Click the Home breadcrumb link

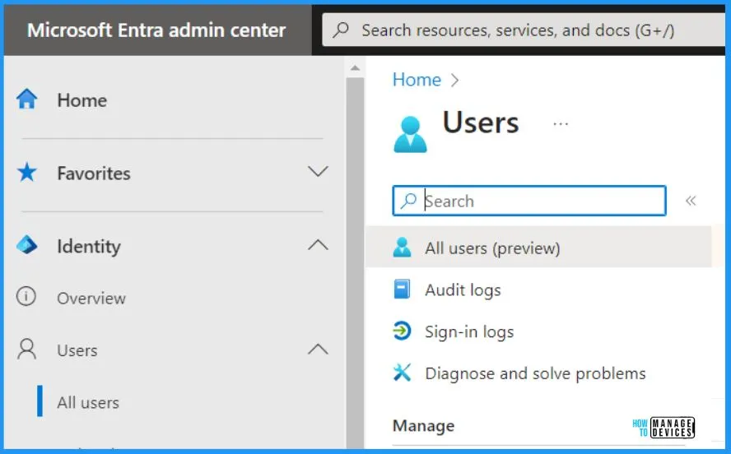pos(417,80)
